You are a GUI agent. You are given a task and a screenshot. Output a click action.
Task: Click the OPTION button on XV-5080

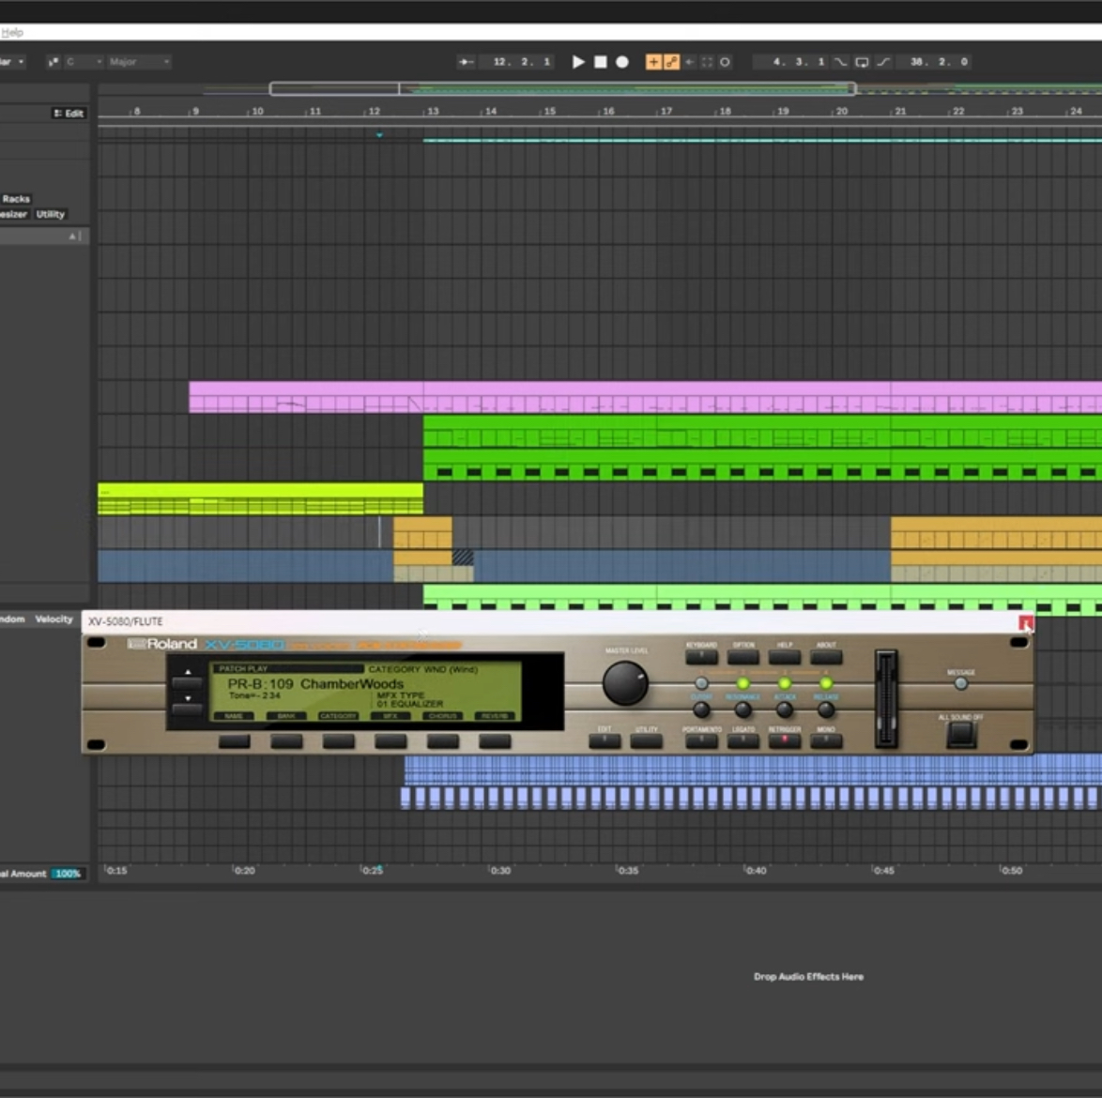(x=742, y=657)
